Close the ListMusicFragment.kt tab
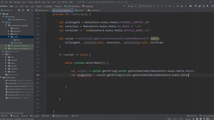The width and height of the screenshot is (214, 120). pyautogui.click(x=72, y=10)
